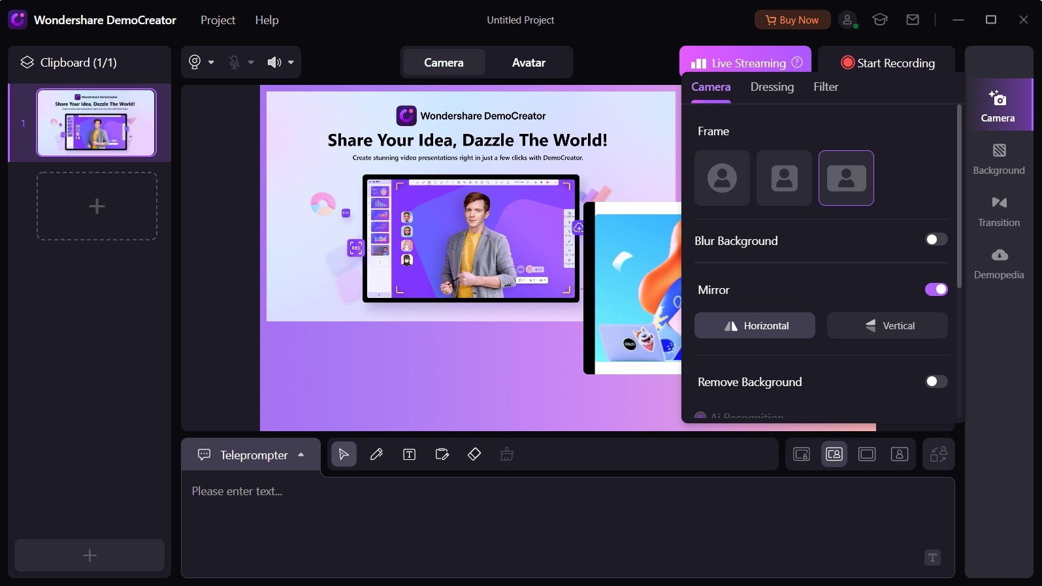
Task: Select the text box tool
Action: tap(409, 454)
